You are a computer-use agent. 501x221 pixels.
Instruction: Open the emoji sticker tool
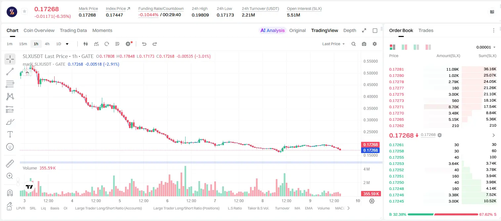point(10,147)
